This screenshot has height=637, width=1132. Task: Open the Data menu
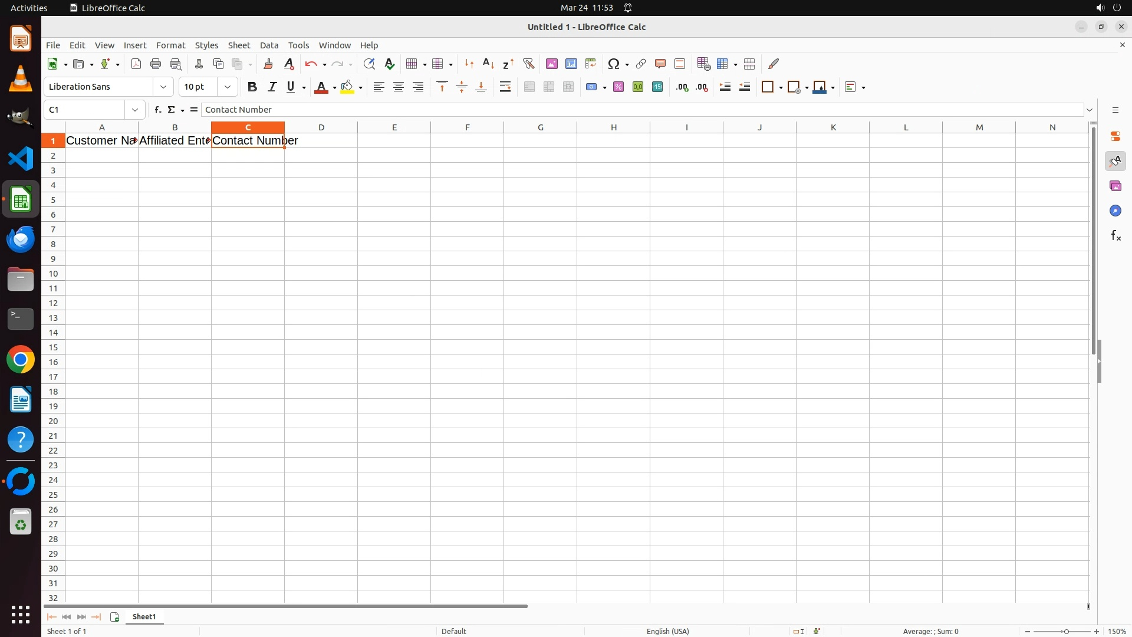pos(269,45)
